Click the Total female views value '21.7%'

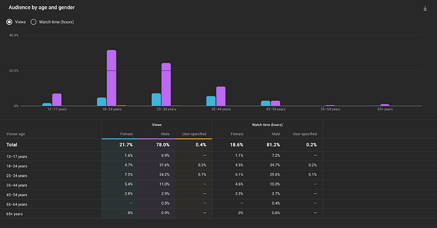click(126, 144)
